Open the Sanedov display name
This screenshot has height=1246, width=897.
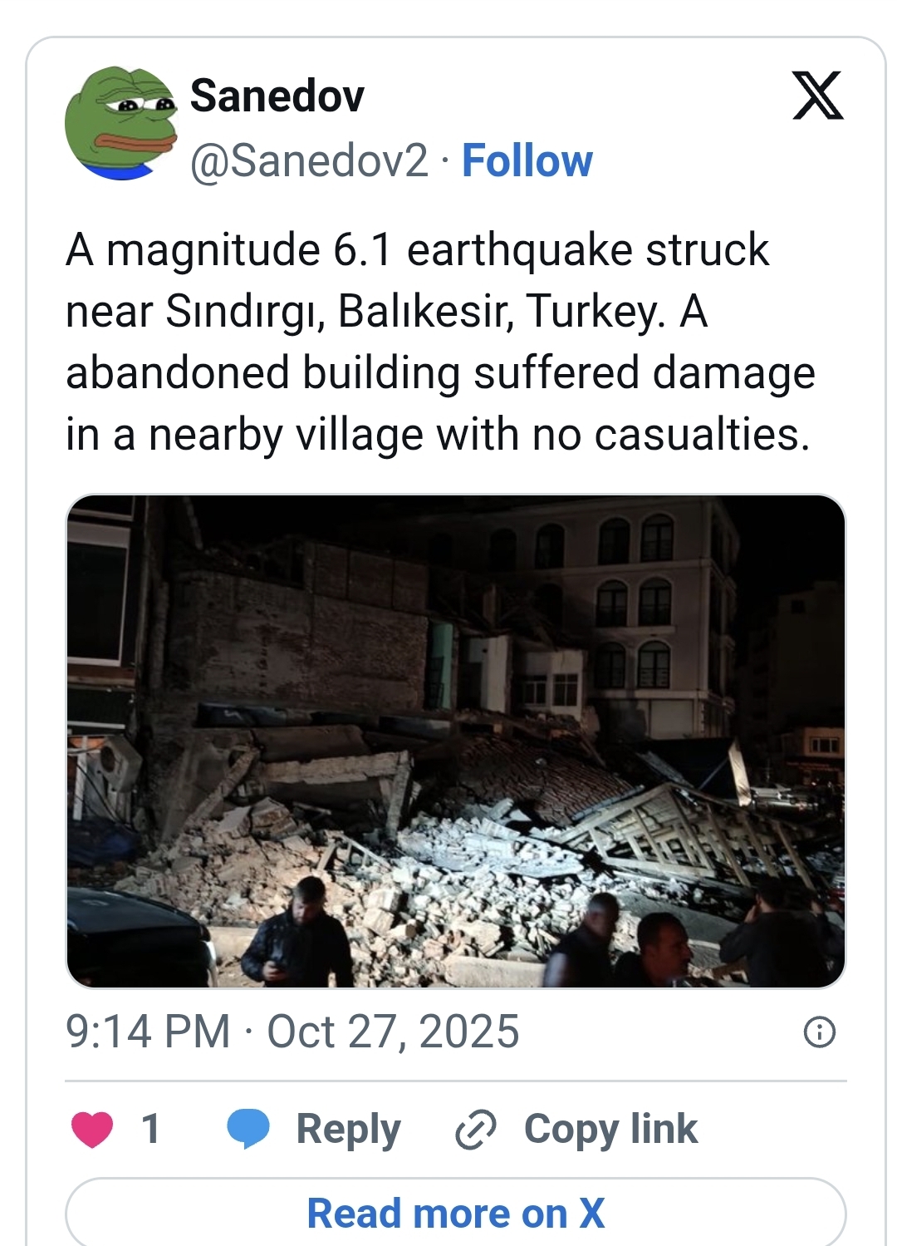click(277, 96)
